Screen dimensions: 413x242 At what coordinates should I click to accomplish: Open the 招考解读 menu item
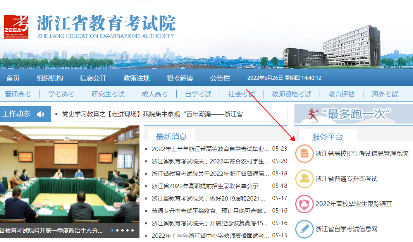pos(180,78)
